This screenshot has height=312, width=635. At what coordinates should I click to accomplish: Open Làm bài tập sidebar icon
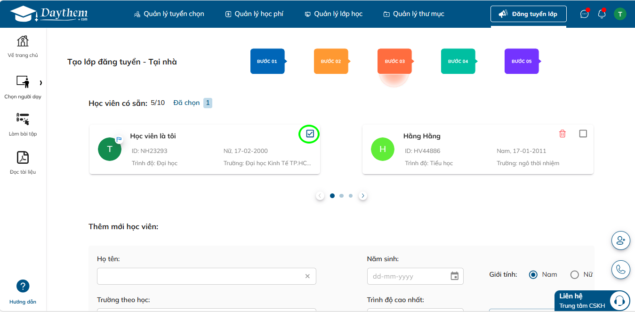click(x=23, y=119)
